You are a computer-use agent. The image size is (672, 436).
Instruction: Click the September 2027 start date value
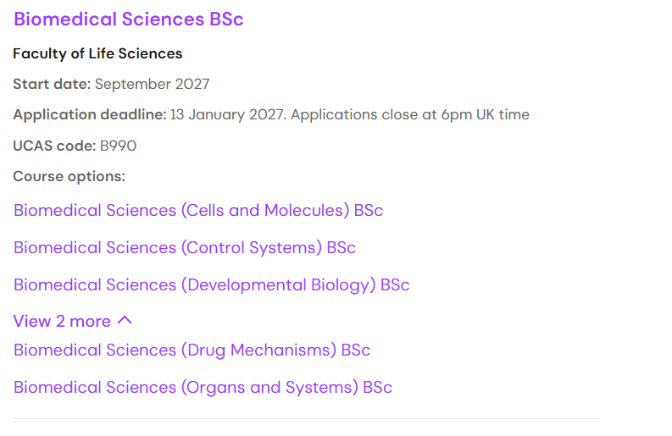click(153, 85)
